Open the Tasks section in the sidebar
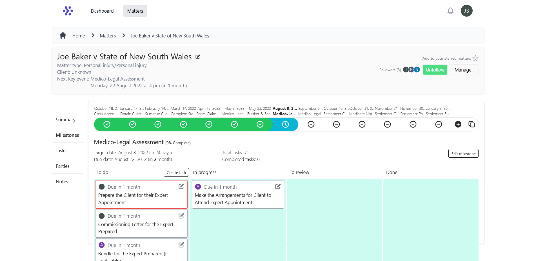Viewport: 536px width, 261px height. [61, 150]
